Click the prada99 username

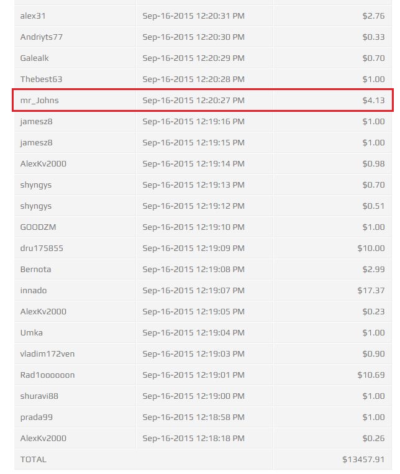(x=36, y=417)
